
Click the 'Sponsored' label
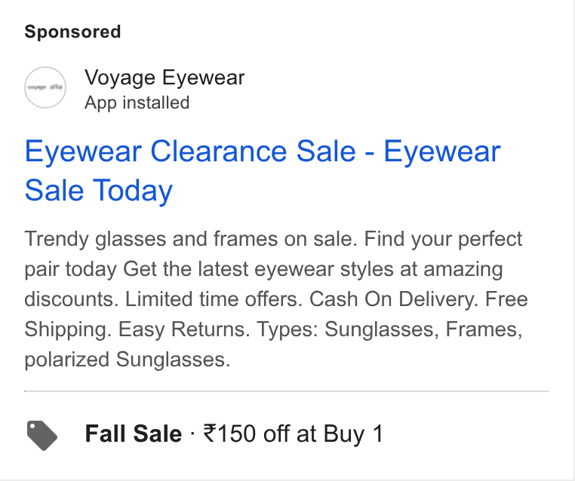click(x=72, y=32)
